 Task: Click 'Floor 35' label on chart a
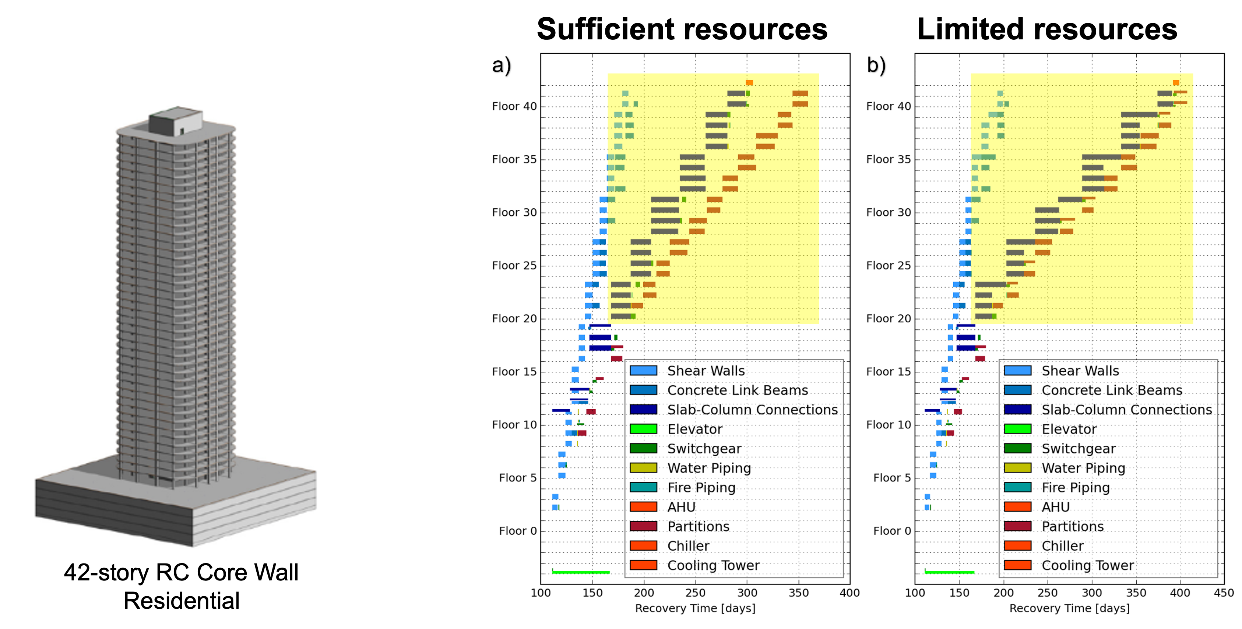tap(514, 159)
